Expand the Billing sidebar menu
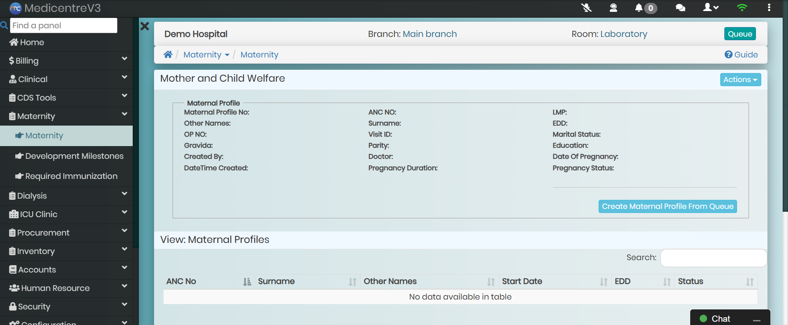This screenshot has height=325, width=788. (x=67, y=61)
